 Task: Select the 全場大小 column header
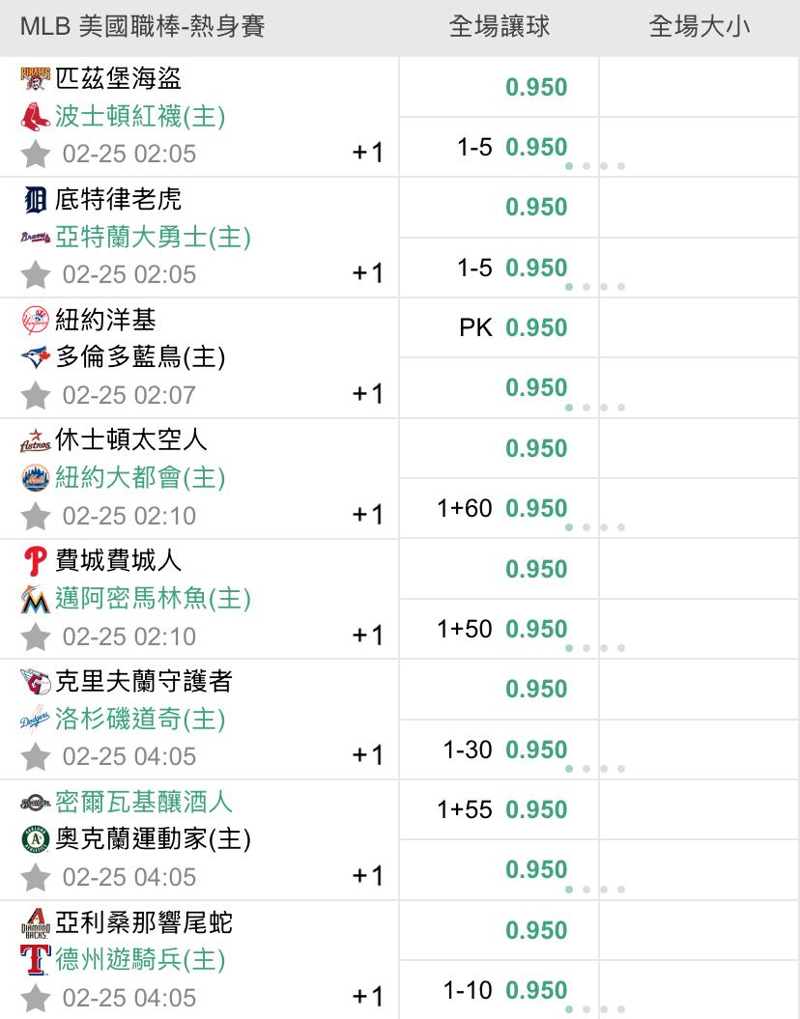pos(699,27)
